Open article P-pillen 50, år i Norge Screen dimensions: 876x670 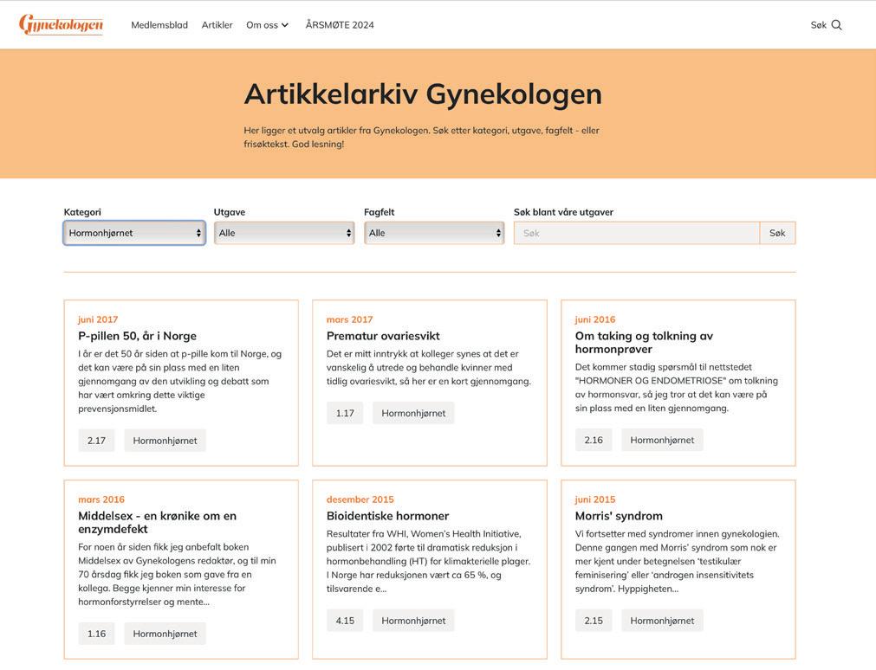(x=138, y=336)
